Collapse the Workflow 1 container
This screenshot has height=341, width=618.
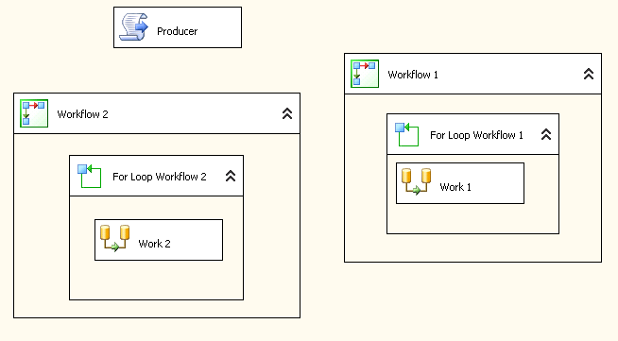pos(589,74)
